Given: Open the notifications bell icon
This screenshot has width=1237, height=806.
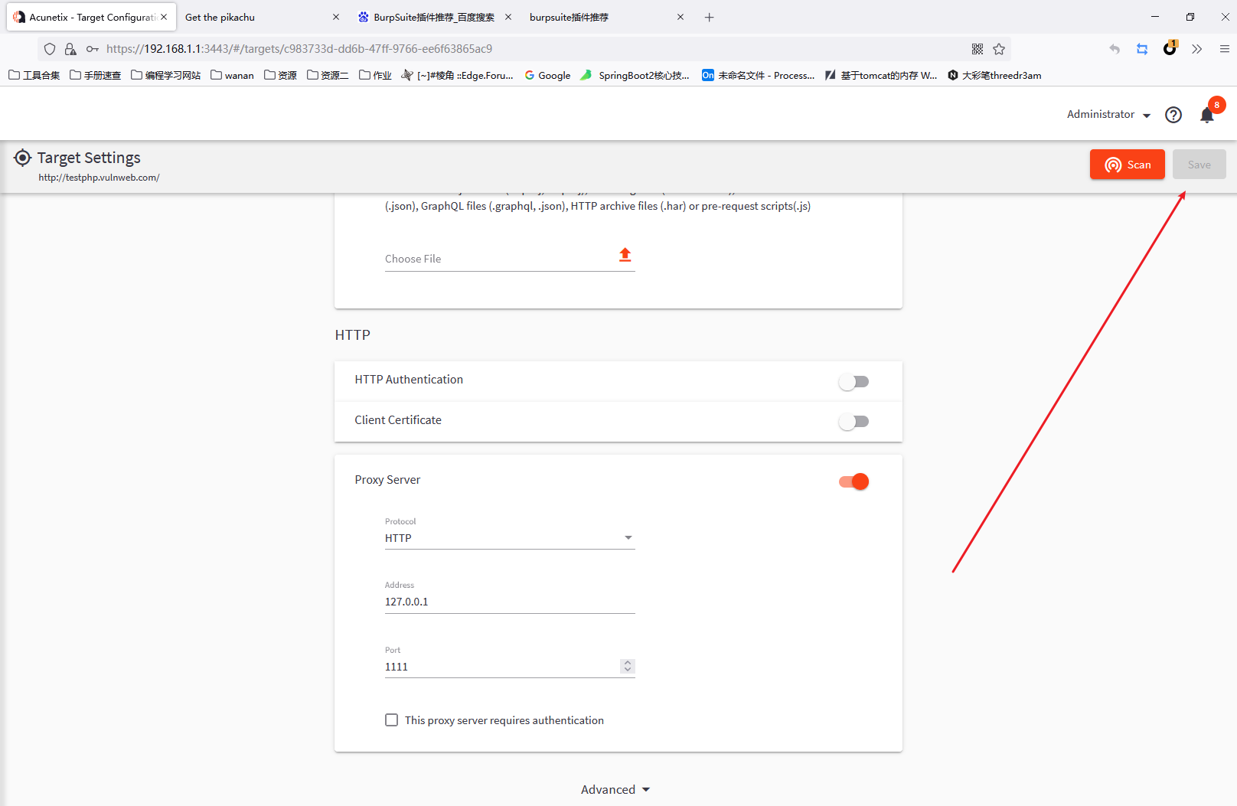Looking at the screenshot, I should (x=1206, y=115).
